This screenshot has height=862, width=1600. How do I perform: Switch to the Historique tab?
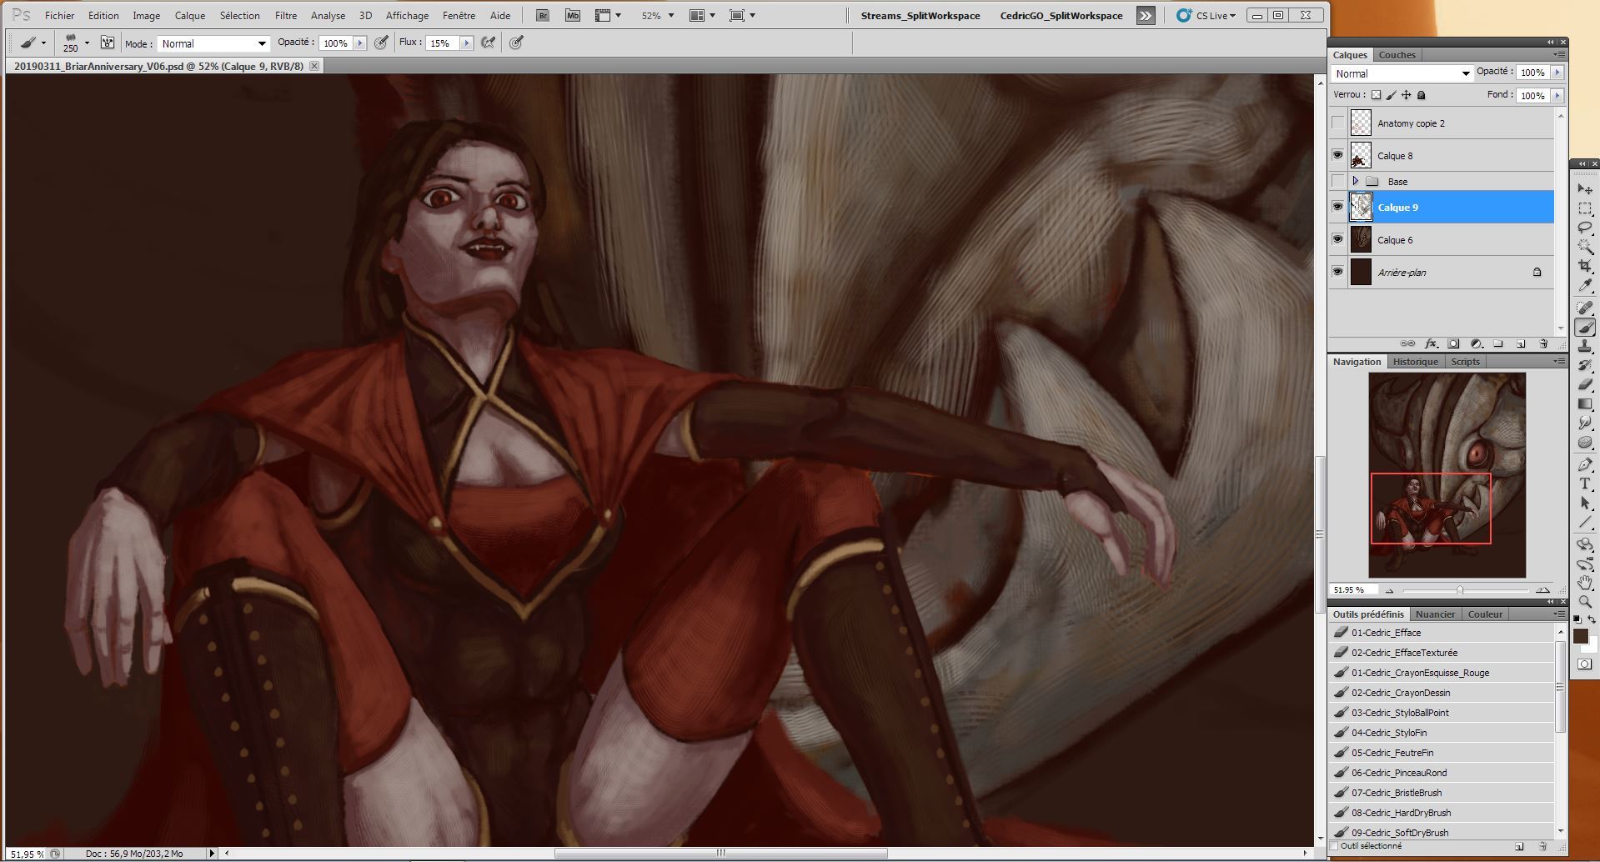(x=1415, y=362)
